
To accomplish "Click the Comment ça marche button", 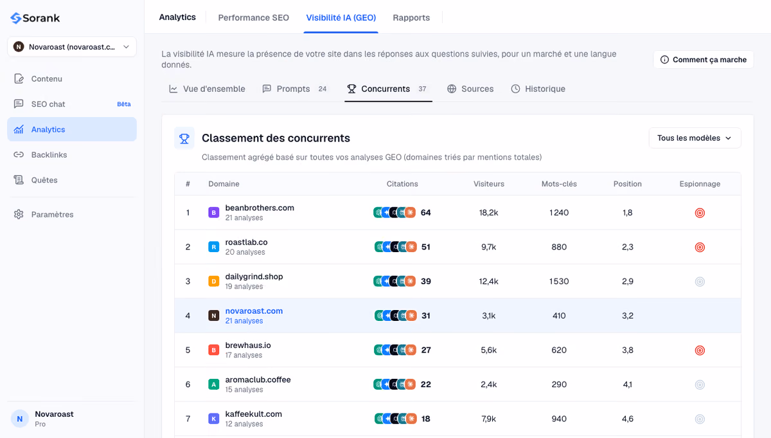I will 704,60.
